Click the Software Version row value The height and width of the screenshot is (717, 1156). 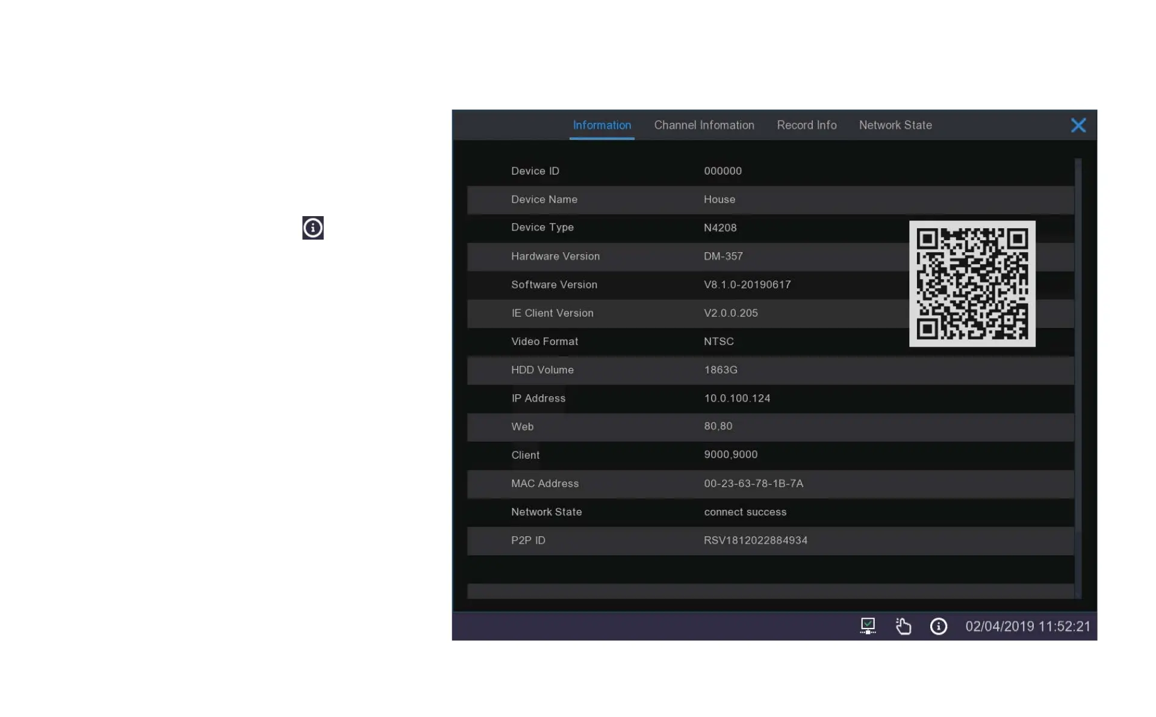[x=747, y=285]
